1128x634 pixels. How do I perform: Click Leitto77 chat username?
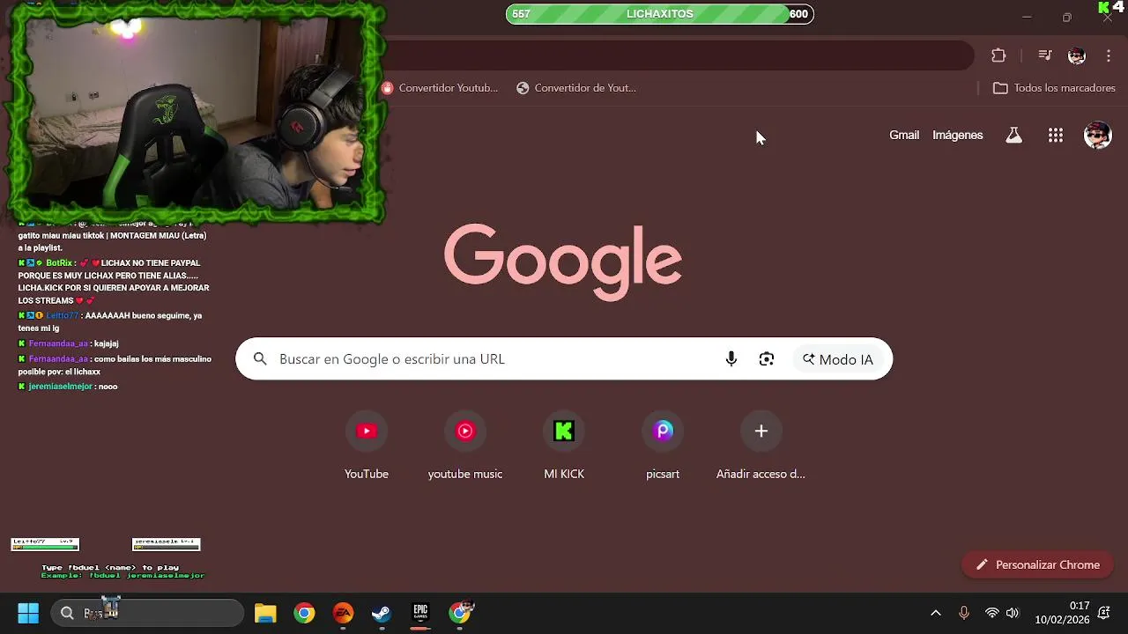(x=63, y=316)
